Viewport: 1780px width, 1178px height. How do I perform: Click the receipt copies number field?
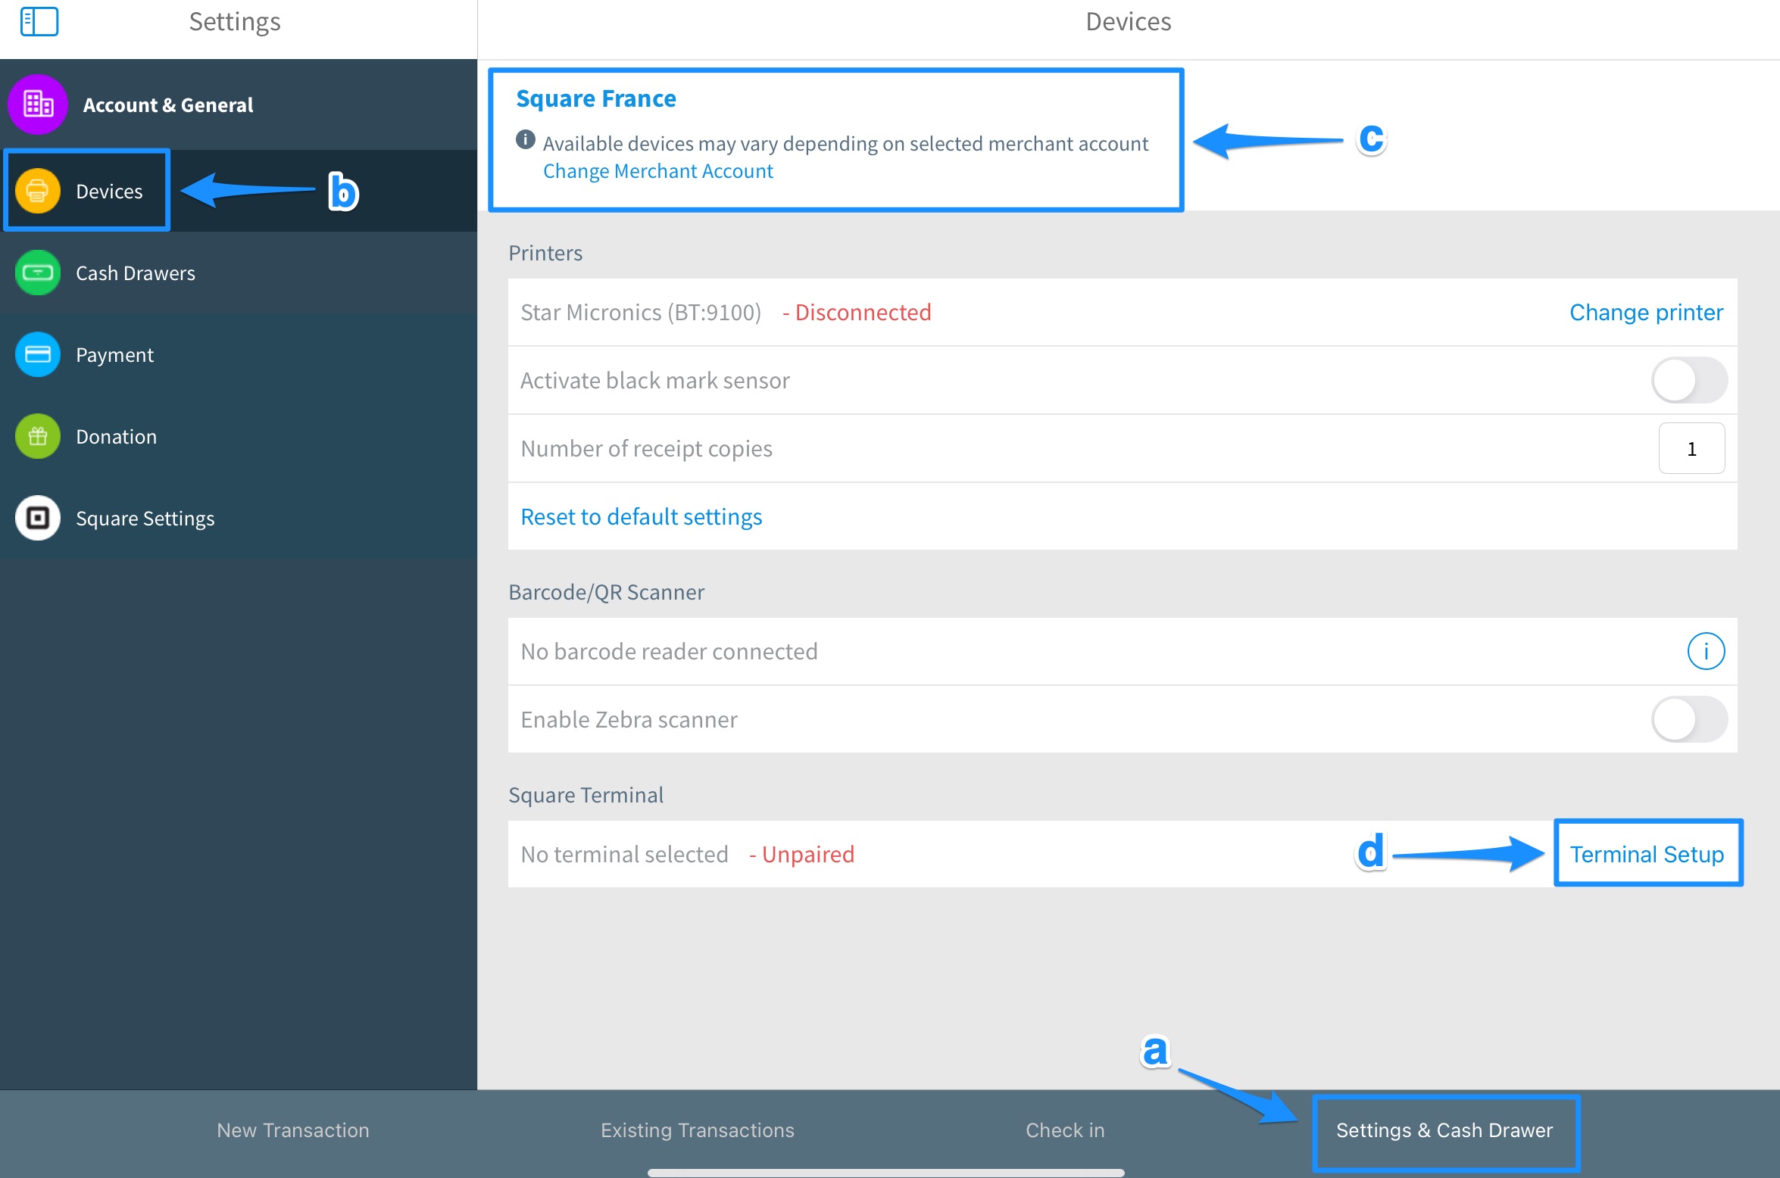[1691, 448]
